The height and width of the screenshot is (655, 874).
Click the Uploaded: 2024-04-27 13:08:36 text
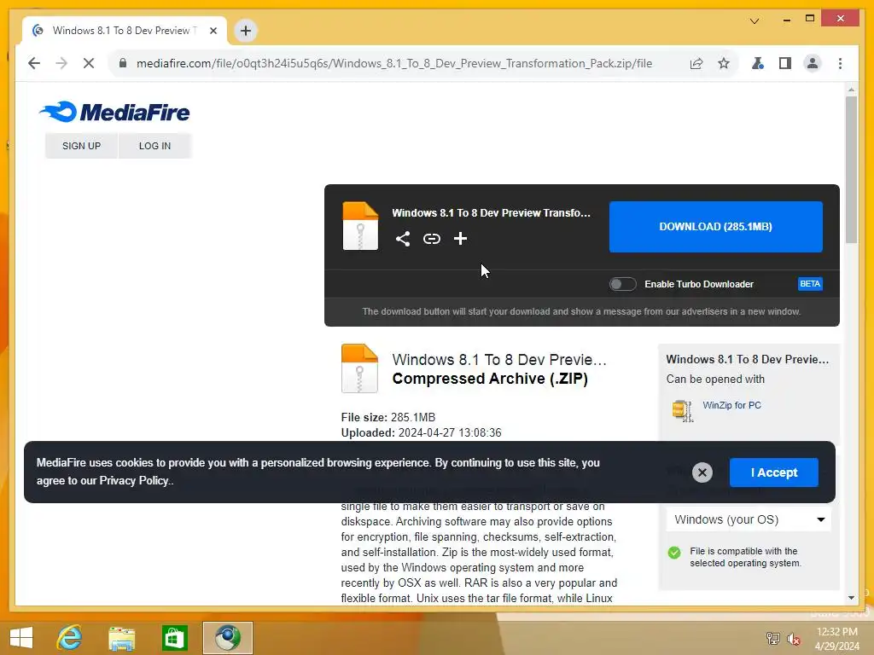tap(421, 432)
